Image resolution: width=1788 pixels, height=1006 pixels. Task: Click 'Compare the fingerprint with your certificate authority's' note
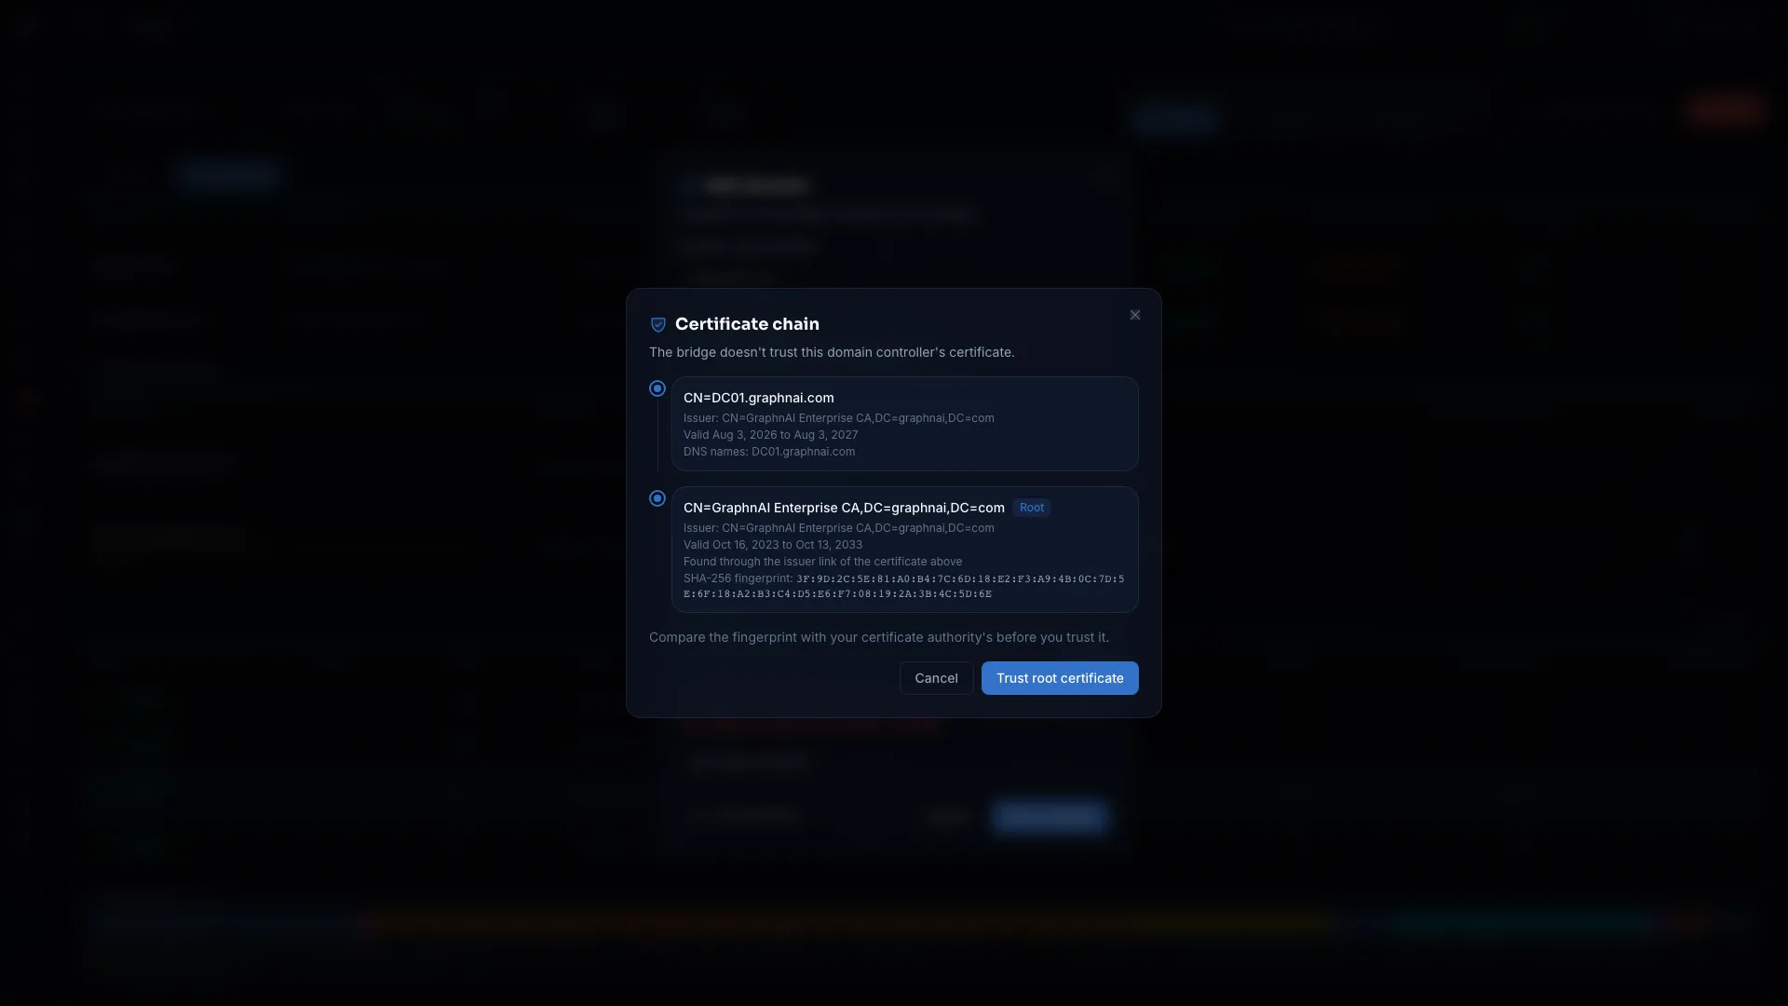(879, 637)
